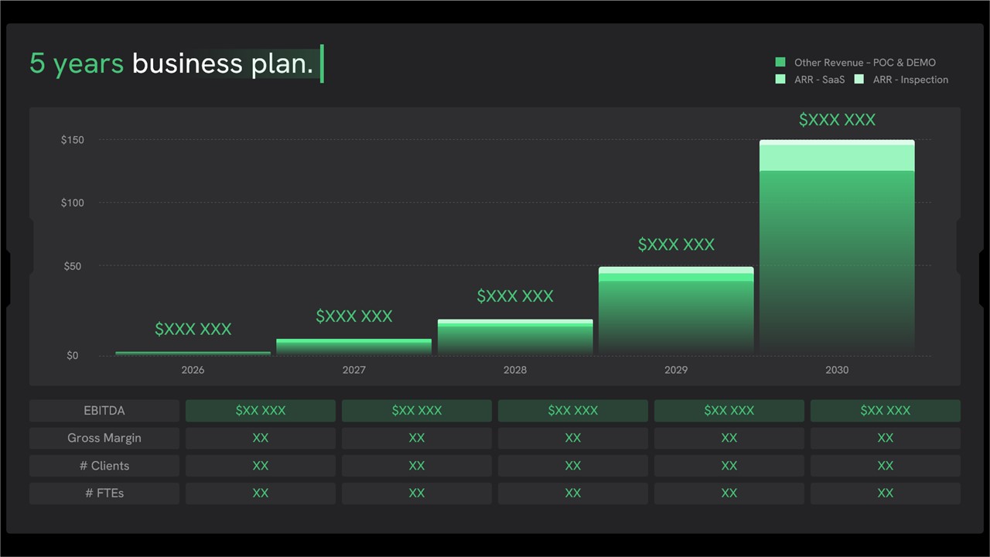990x557 pixels.
Task: Click the $50 axis label
Action: [71, 266]
